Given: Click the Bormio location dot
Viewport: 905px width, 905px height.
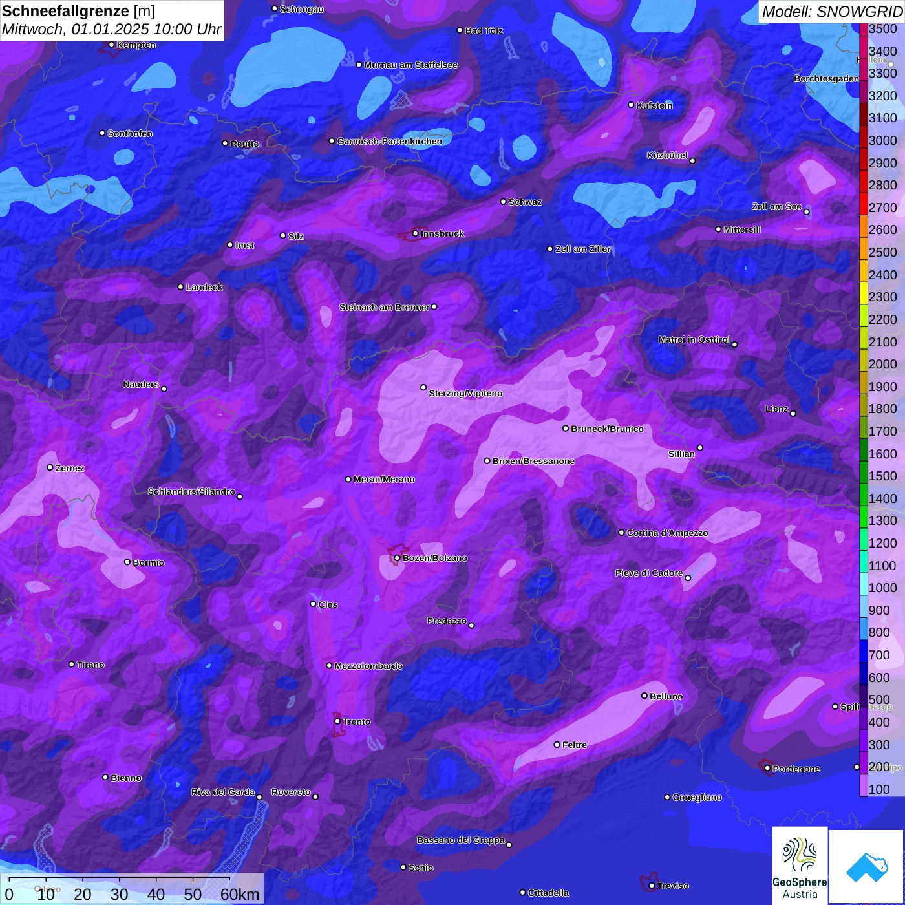Looking at the screenshot, I should (x=127, y=562).
